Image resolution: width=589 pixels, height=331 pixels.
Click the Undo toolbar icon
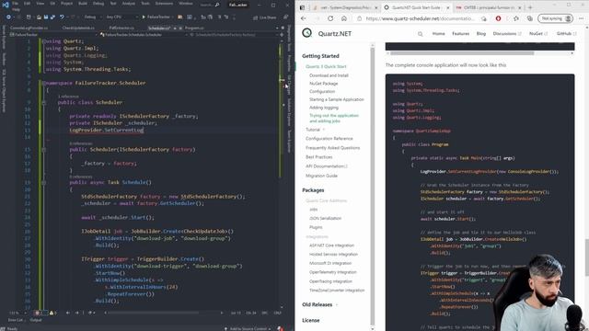coord(62,17)
